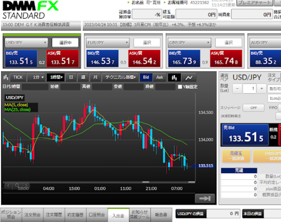Open the 注文履歴 tab

coord(54,215)
